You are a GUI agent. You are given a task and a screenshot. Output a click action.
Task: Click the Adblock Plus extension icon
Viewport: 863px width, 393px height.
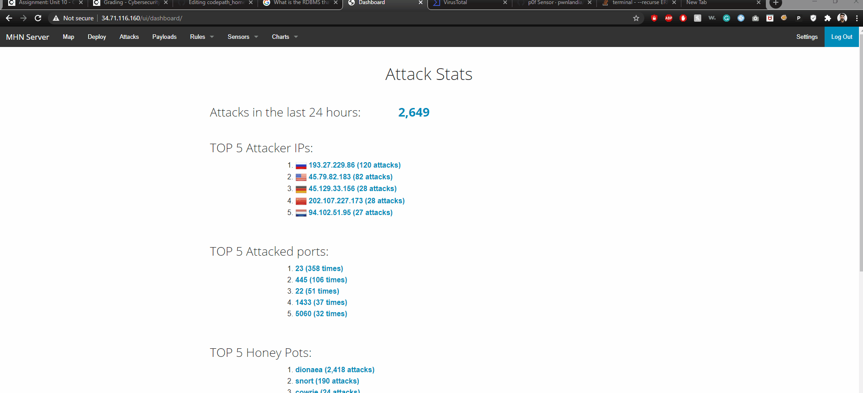(668, 18)
